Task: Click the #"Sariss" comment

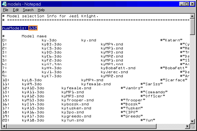Action: 152,84
